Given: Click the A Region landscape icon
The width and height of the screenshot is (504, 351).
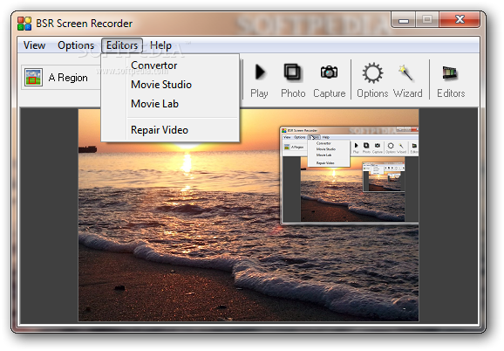Looking at the screenshot, I should (x=33, y=78).
